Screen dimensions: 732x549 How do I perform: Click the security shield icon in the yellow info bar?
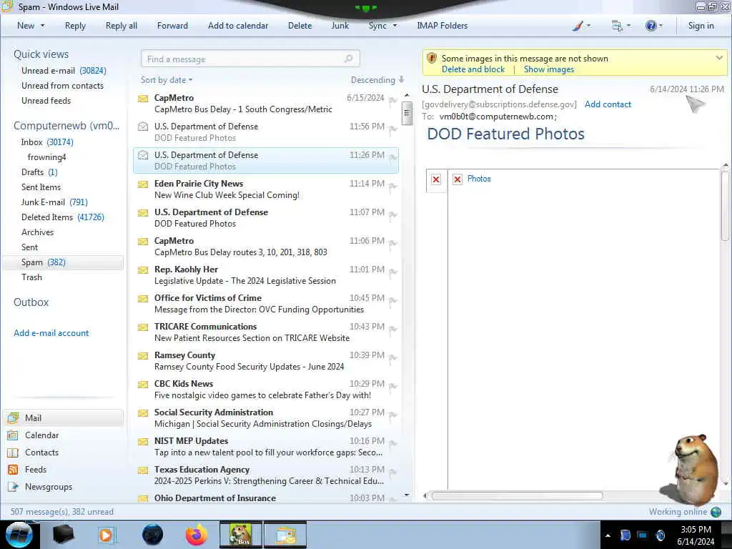432,59
